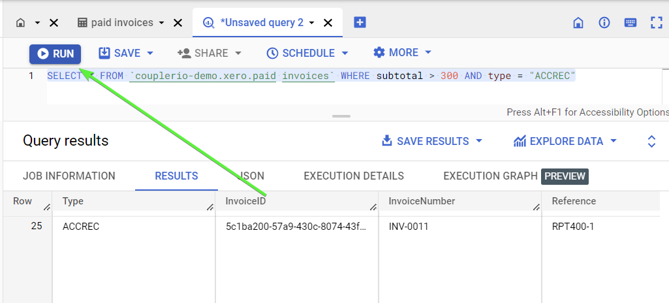669x303 pixels.
Task: Toggle full screen mode icon
Action: pos(656,23)
